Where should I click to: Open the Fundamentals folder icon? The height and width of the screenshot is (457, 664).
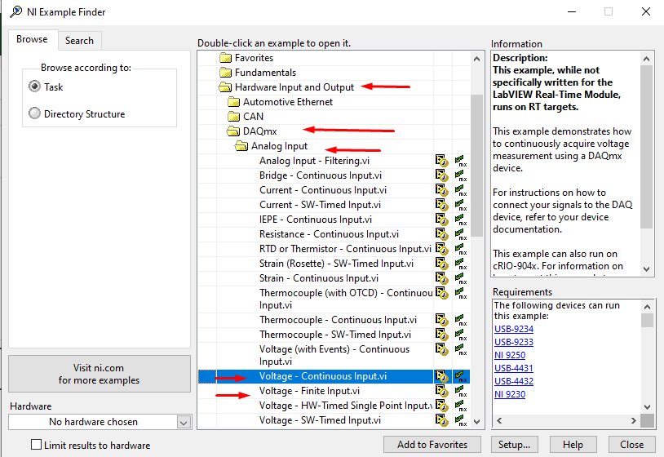[226, 73]
